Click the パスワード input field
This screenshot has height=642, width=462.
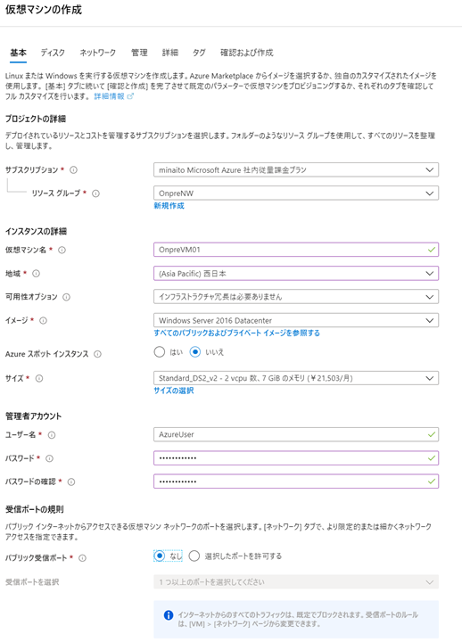(296, 458)
